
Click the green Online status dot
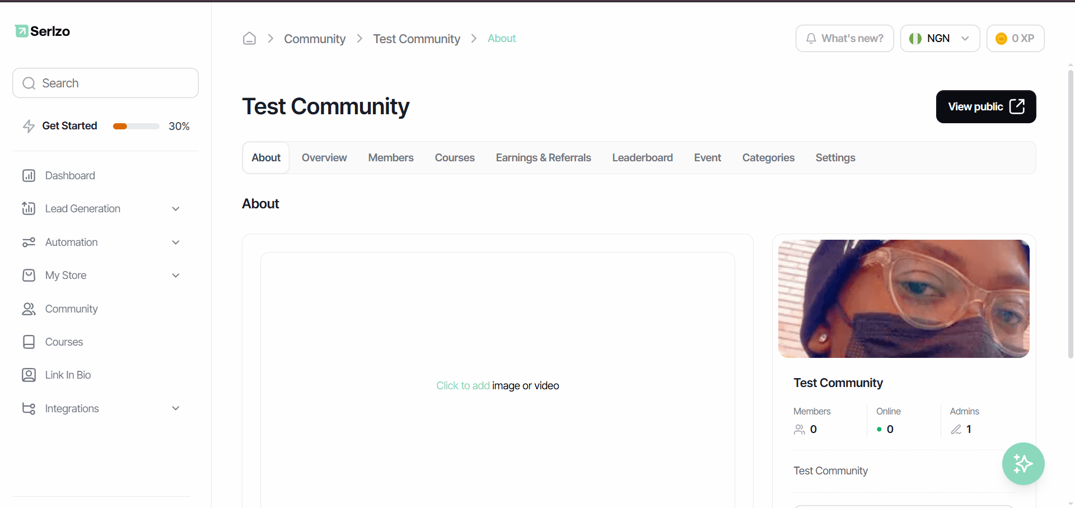click(879, 430)
